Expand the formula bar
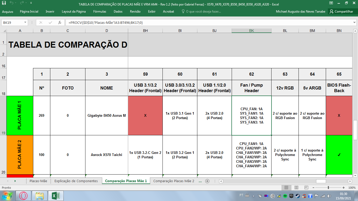This screenshot has height=201, width=358. (x=355, y=23)
